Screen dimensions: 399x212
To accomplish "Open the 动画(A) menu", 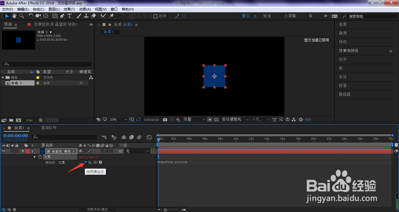I will (x=85, y=9).
